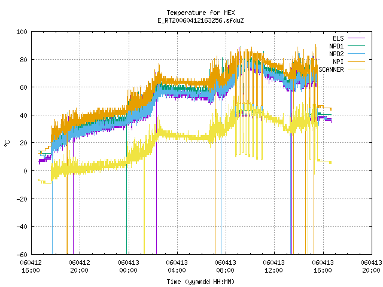
Task: Click the ELS legend label
Action: [338, 38]
